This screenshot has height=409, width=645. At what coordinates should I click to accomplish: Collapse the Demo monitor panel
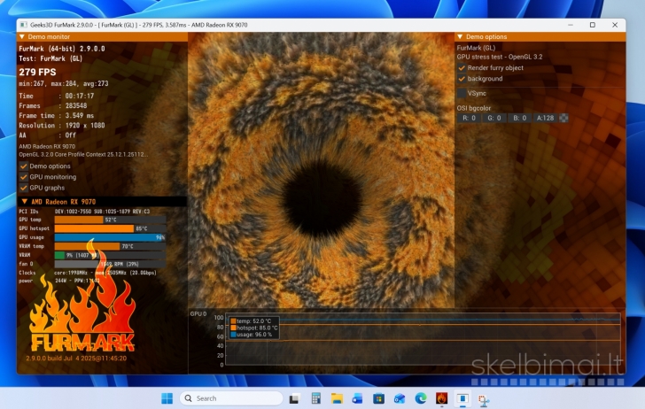click(23, 37)
